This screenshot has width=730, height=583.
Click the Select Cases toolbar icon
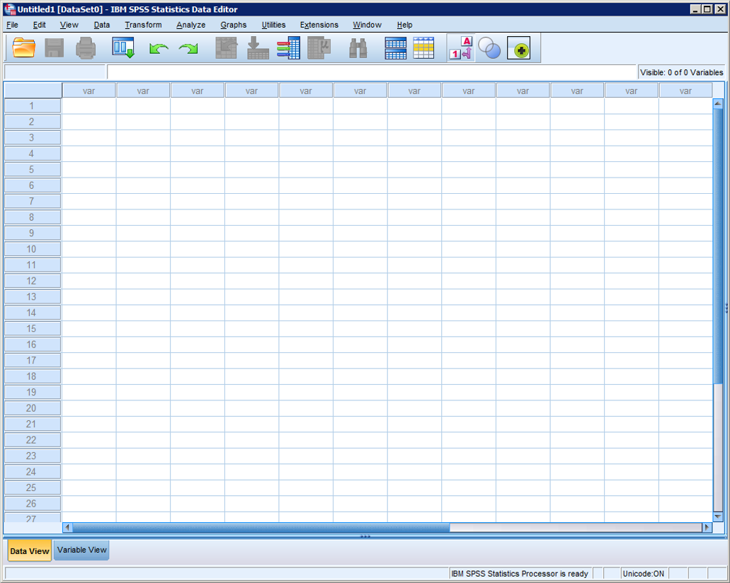(423, 48)
